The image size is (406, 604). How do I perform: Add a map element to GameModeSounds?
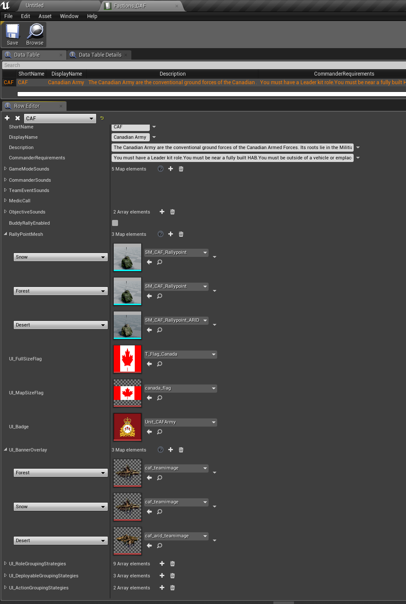tap(170, 169)
